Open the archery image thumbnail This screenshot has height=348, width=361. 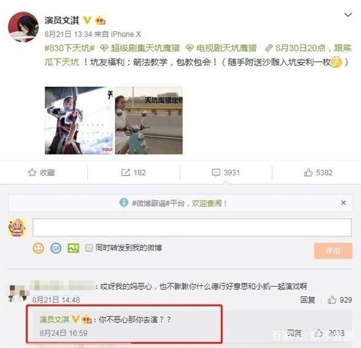tap(79, 121)
